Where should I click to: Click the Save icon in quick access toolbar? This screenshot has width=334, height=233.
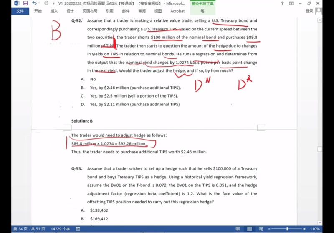(x=25, y=3)
